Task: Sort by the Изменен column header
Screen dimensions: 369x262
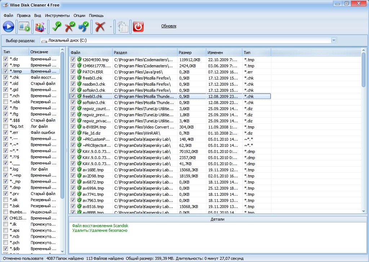Action: click(x=224, y=53)
